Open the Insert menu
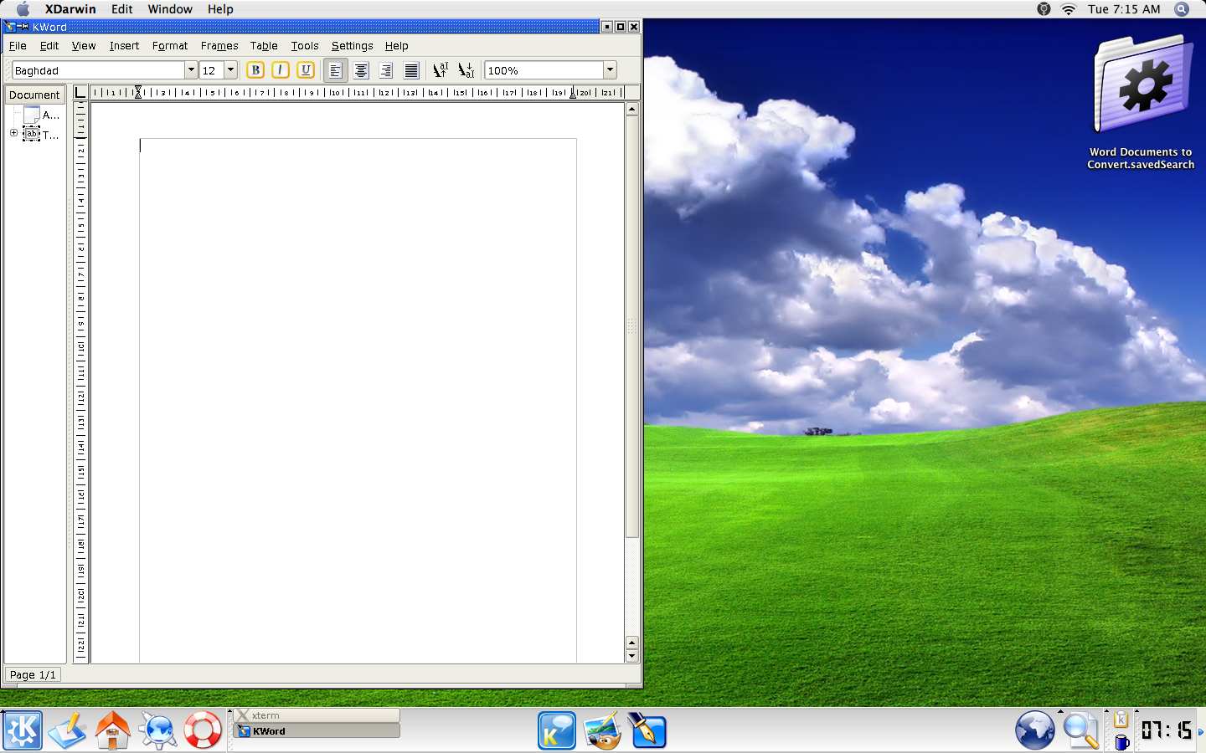Viewport: 1206px width, 753px height. 124,46
